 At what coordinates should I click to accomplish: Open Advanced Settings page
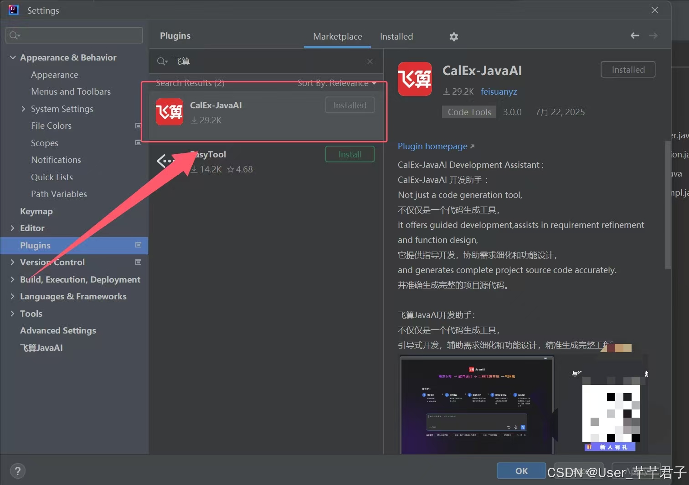[58, 330]
